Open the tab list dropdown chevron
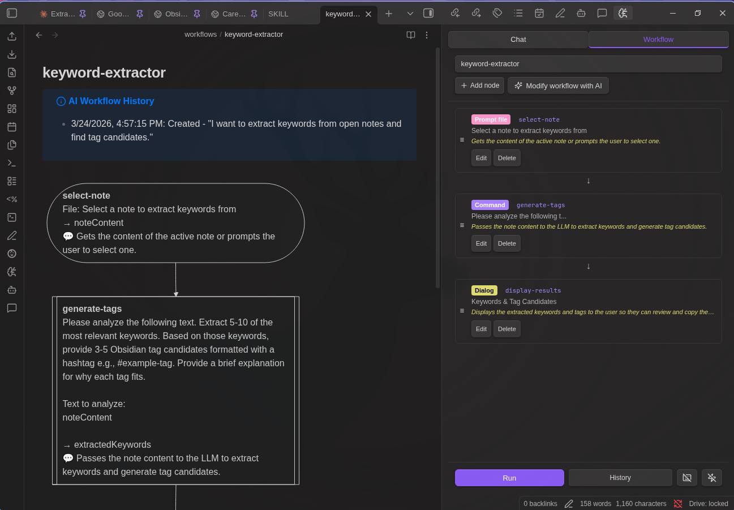The width and height of the screenshot is (734, 510). (x=410, y=13)
